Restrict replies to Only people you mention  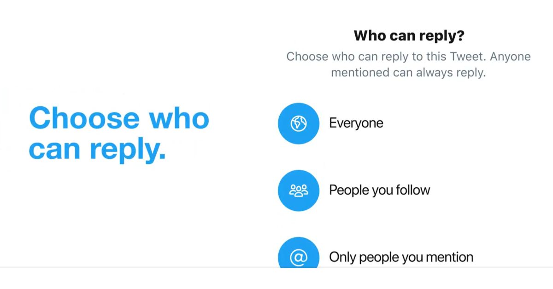[400, 257]
